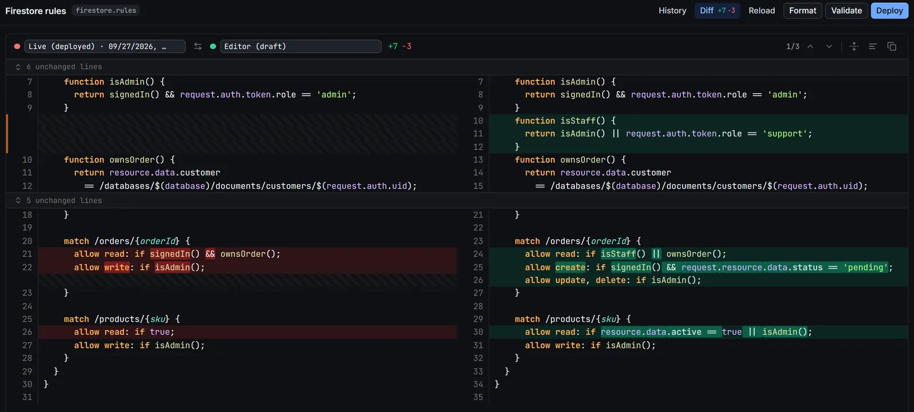Click the green Editor status dot

pos(213,46)
